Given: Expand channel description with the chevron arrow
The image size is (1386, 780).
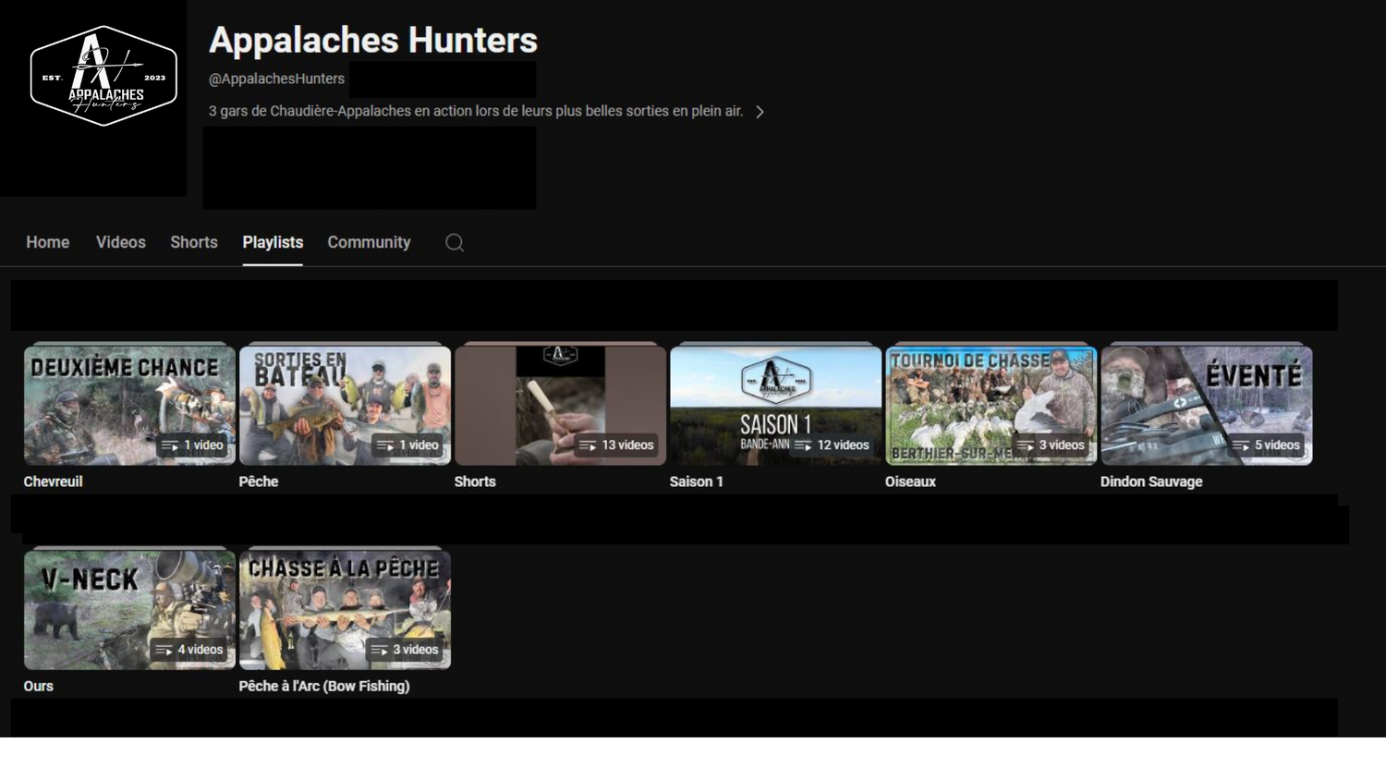Looking at the screenshot, I should (x=760, y=112).
